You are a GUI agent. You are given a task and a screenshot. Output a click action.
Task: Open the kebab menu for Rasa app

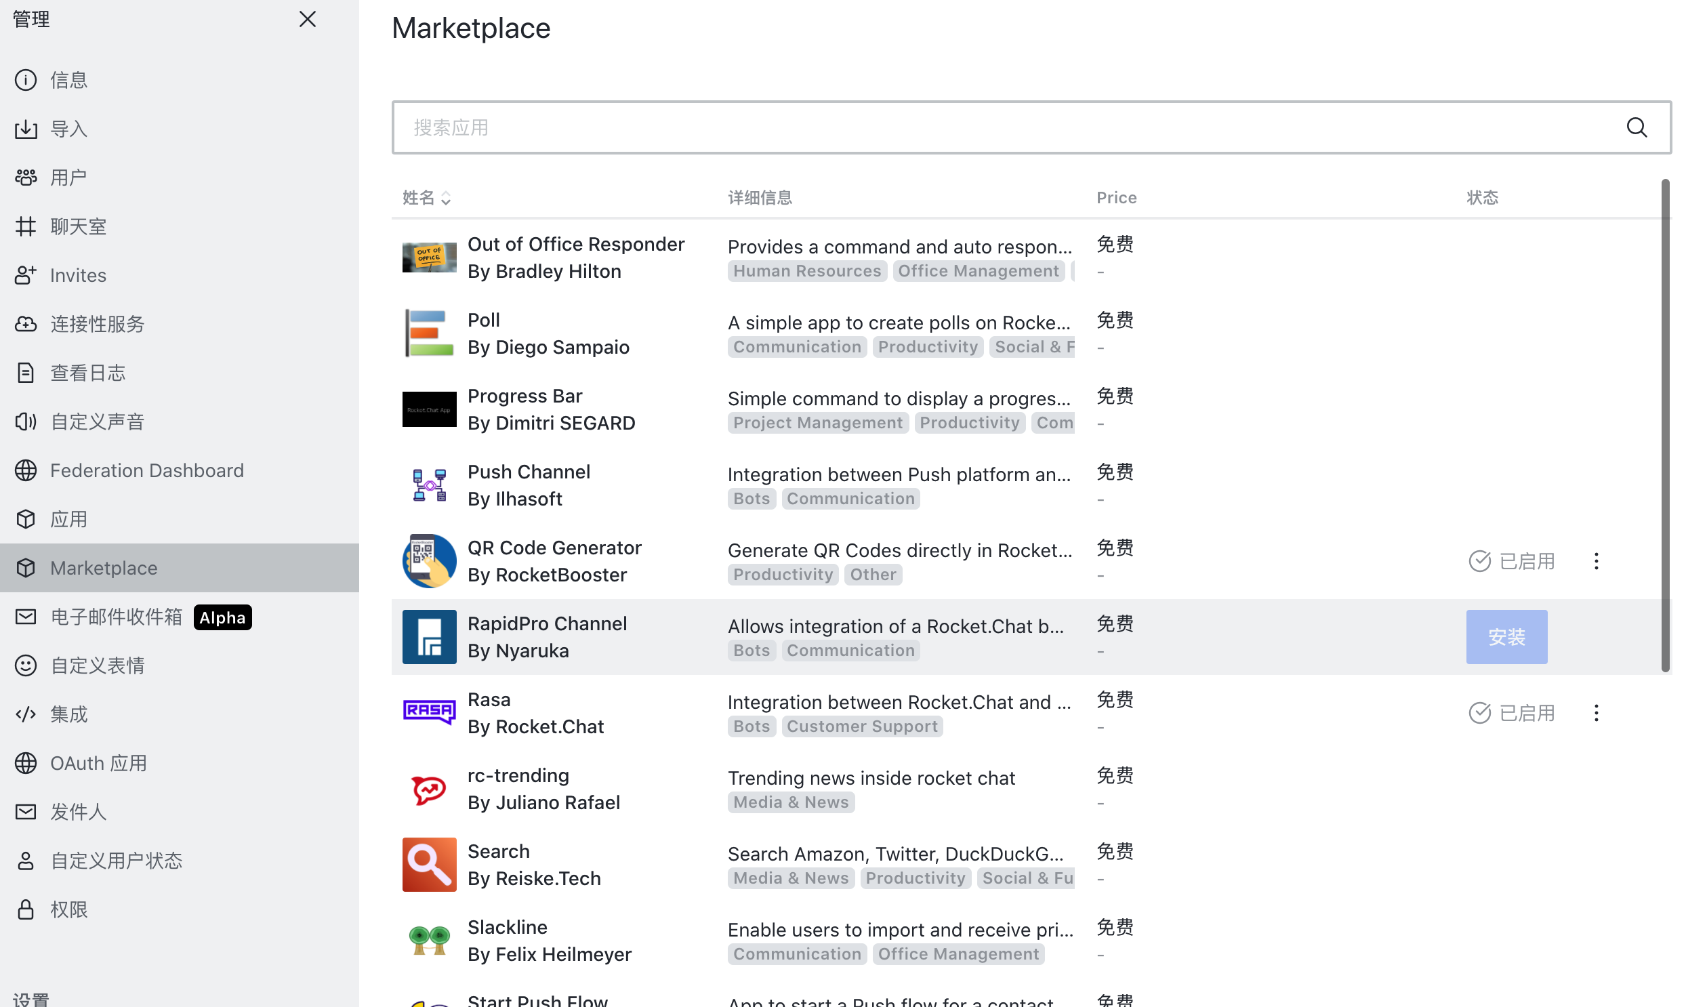(x=1596, y=712)
